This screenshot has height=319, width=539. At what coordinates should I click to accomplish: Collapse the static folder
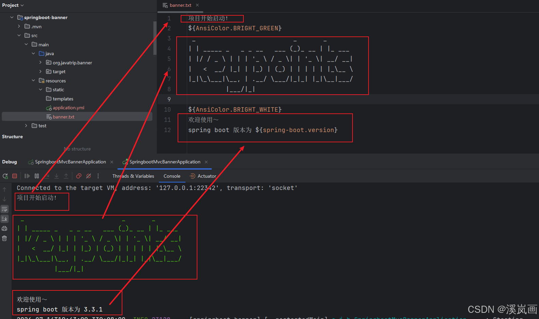click(41, 90)
